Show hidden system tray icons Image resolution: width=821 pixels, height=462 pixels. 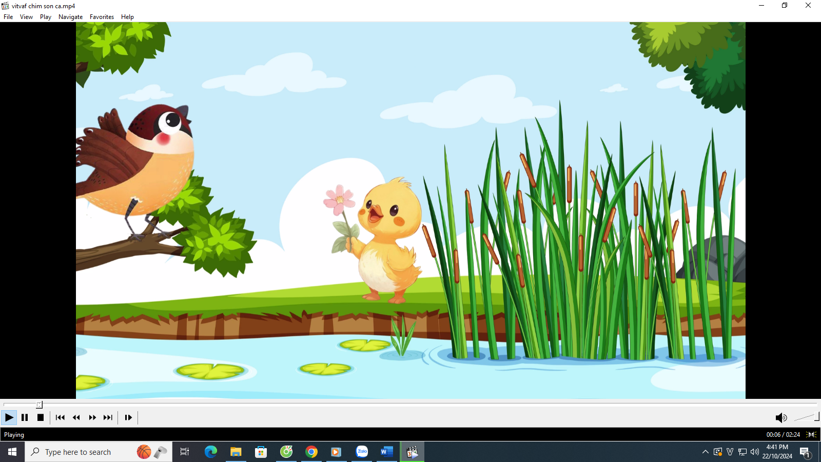(706, 452)
